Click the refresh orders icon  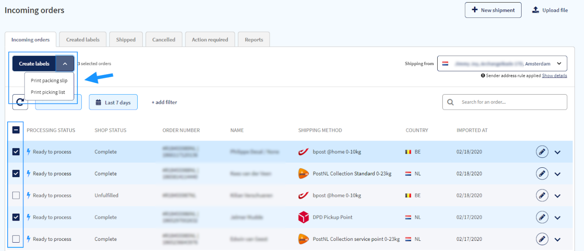(x=20, y=102)
